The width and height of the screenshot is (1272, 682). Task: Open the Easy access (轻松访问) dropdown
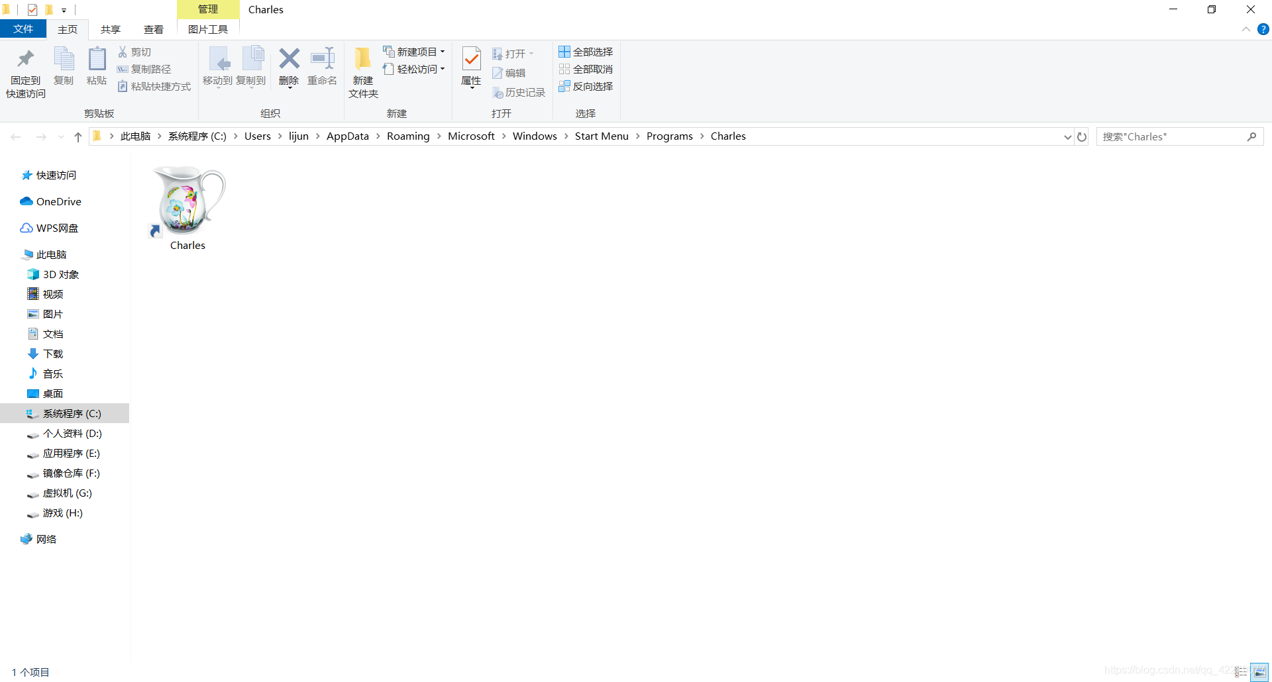pos(414,69)
